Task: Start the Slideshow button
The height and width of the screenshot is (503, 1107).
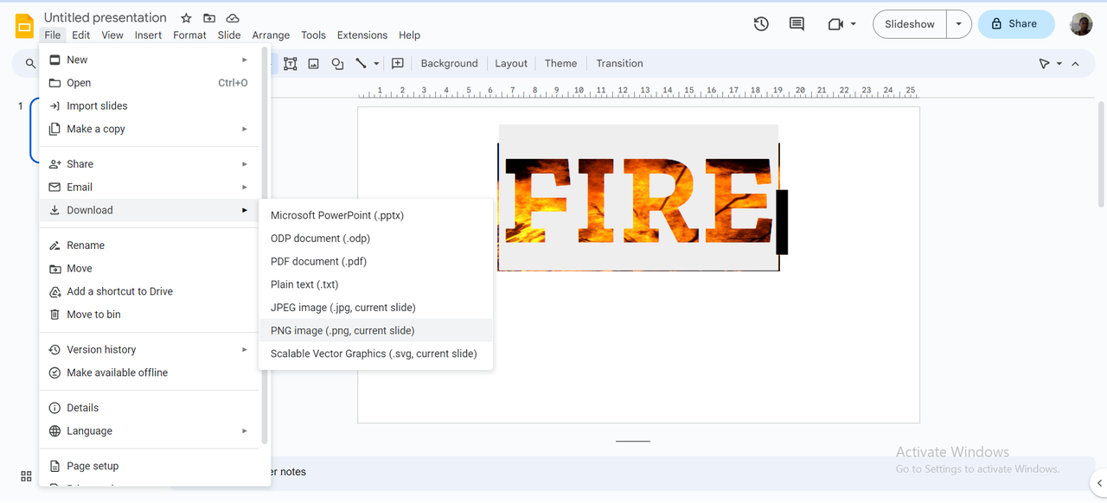Action: pos(910,24)
